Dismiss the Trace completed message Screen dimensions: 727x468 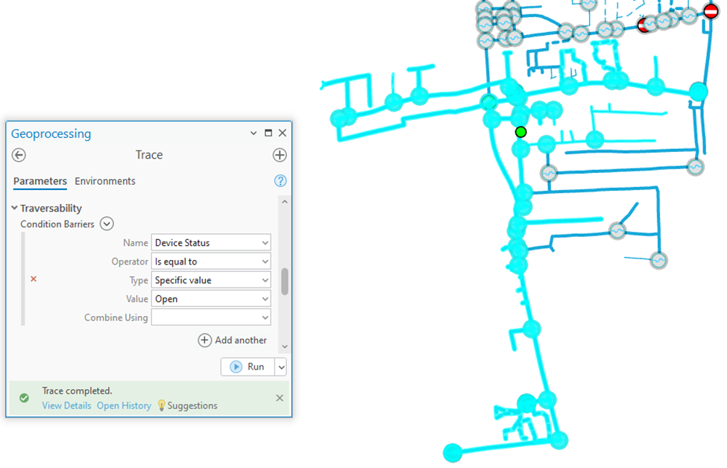[x=280, y=398]
